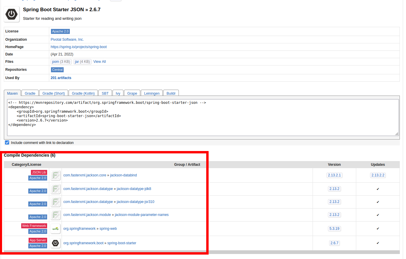Click the App Server category tag
406x259 pixels.
(38, 240)
